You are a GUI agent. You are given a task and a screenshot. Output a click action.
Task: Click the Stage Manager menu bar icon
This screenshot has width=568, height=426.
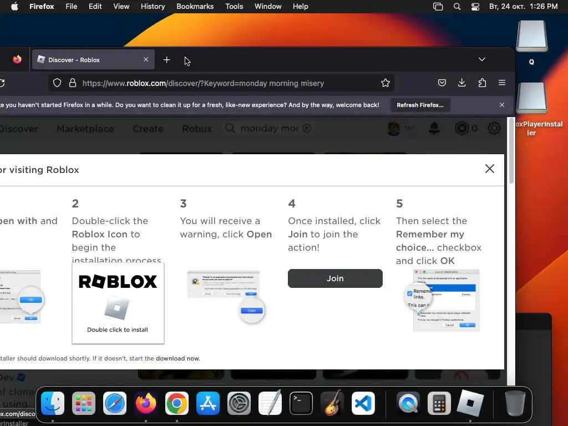438,7
